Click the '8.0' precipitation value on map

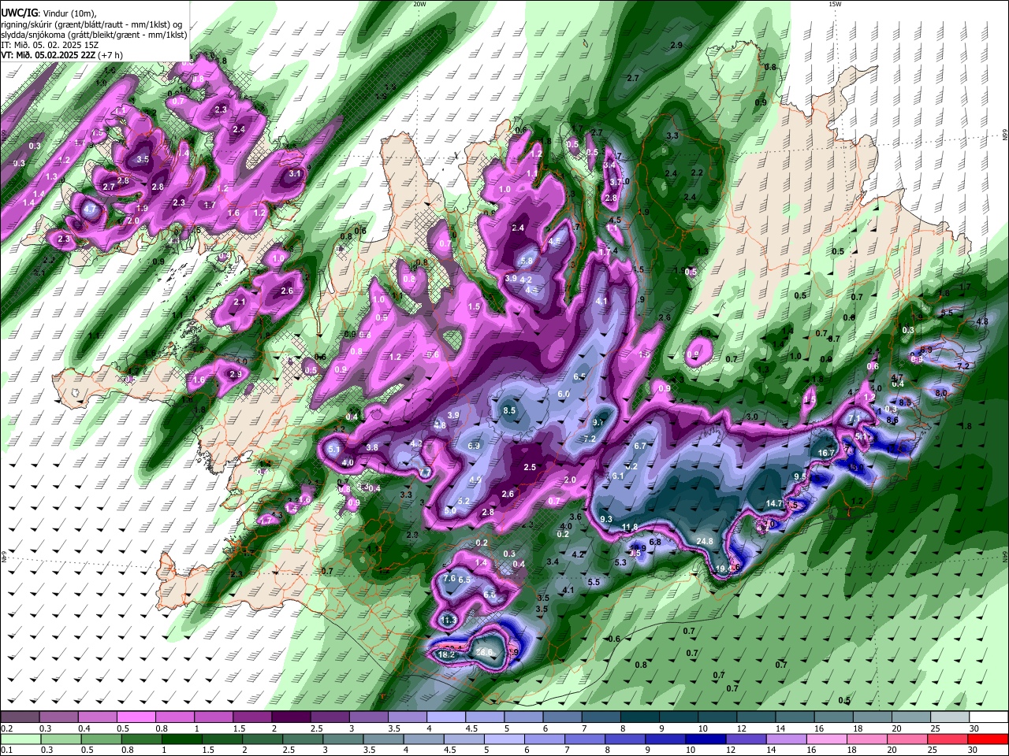coord(941,393)
